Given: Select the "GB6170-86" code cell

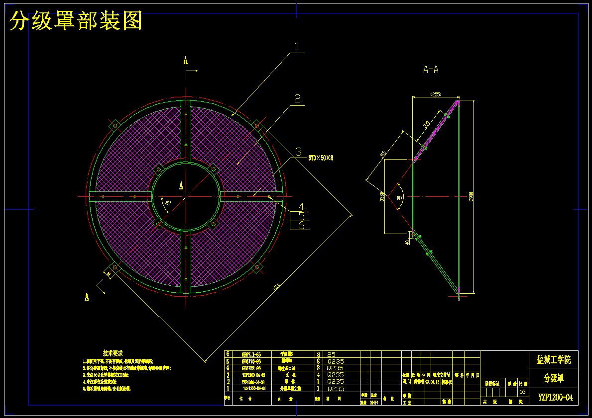Looking at the screenshot, I should coord(251,361).
